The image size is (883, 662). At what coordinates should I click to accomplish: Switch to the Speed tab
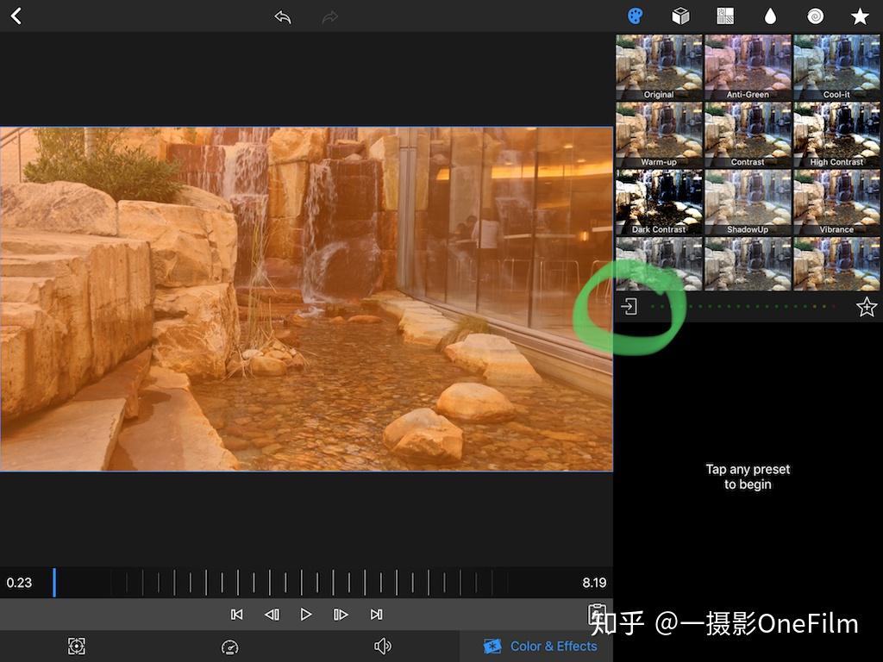point(229,646)
